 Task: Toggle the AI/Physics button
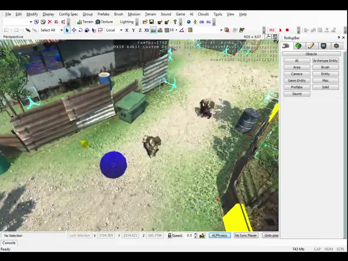220,235
